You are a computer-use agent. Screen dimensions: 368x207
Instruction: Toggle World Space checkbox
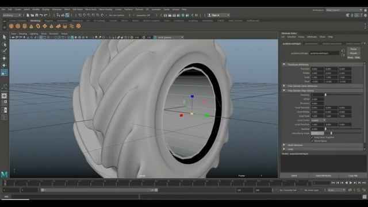coord(312,141)
